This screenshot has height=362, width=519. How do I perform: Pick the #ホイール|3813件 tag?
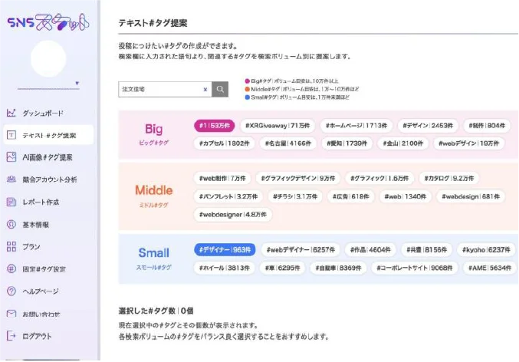point(224,268)
